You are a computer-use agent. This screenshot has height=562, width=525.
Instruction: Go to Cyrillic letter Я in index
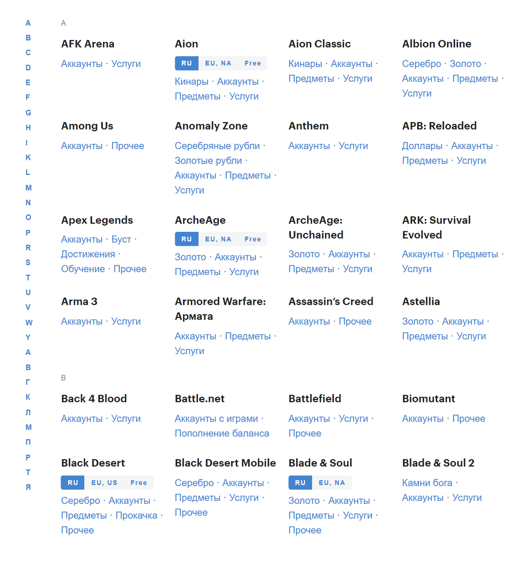pyautogui.click(x=28, y=487)
